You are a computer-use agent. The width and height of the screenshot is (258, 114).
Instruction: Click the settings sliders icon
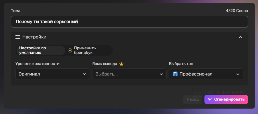pyautogui.click(x=18, y=37)
